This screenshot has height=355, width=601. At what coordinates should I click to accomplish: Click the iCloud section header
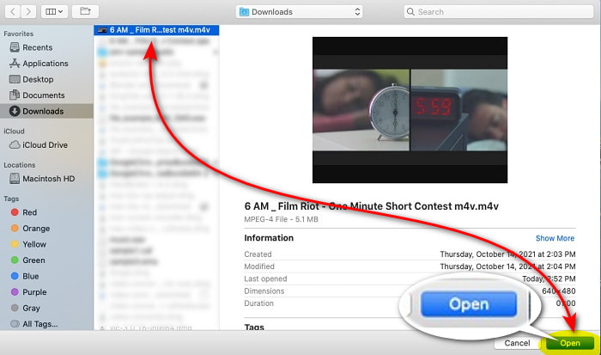(14, 132)
